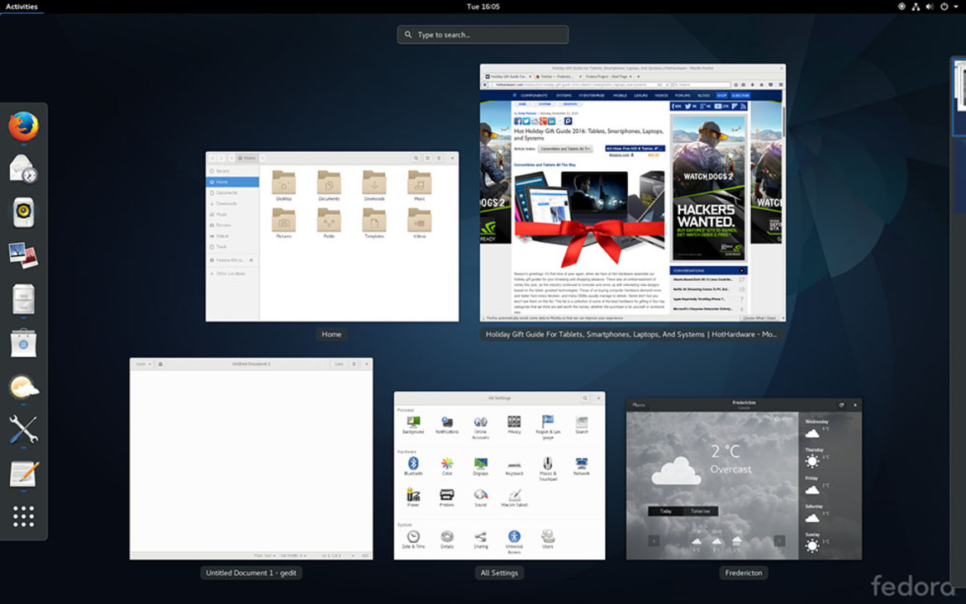Open Weather app icon in dock
This screenshot has width=966, height=604.
pos(23,387)
